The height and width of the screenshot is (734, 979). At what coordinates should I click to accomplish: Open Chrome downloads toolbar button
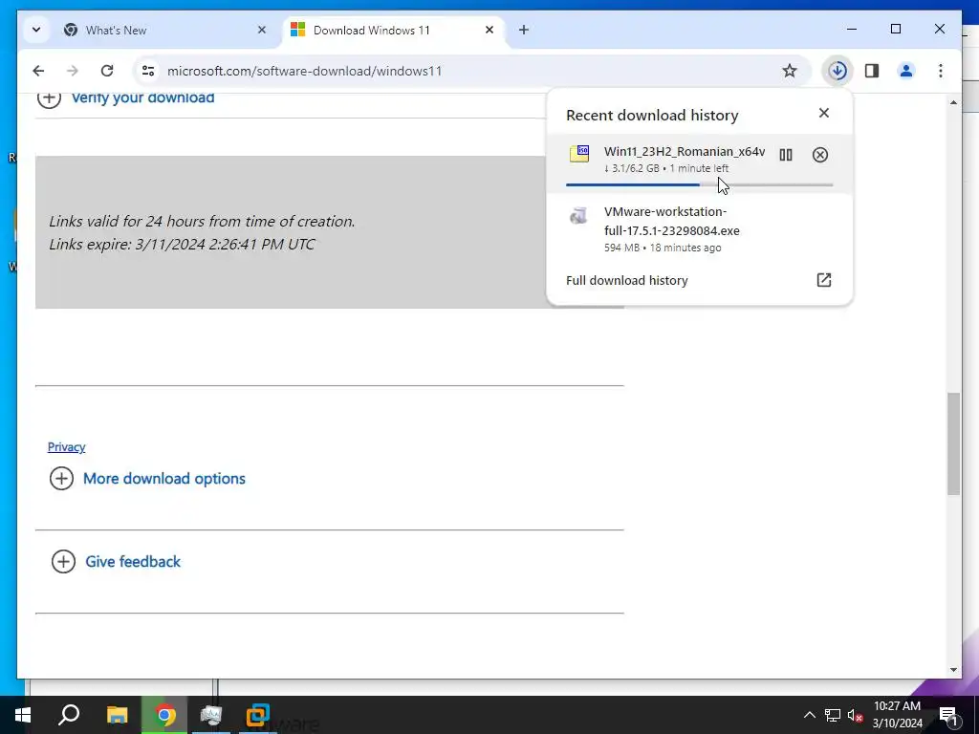pos(838,71)
